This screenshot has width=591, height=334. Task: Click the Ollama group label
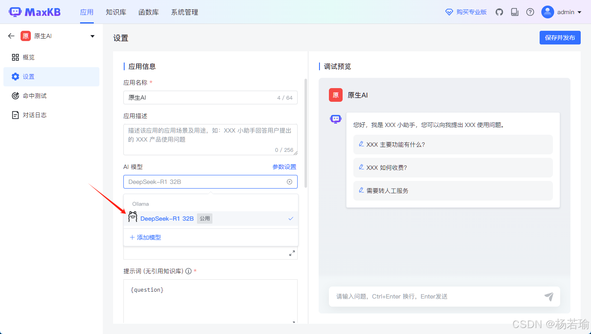tap(140, 204)
